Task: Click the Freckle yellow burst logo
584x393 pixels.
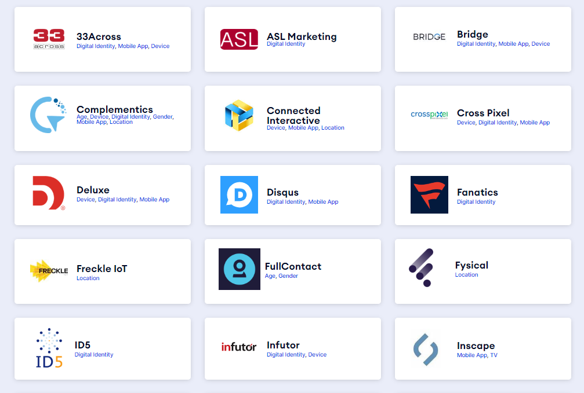Action: click(x=49, y=271)
